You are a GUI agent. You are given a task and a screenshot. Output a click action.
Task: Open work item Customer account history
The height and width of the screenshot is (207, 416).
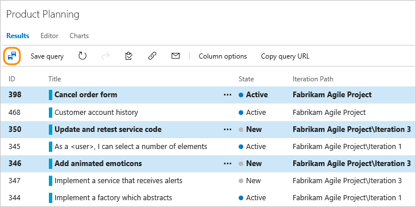click(x=96, y=113)
